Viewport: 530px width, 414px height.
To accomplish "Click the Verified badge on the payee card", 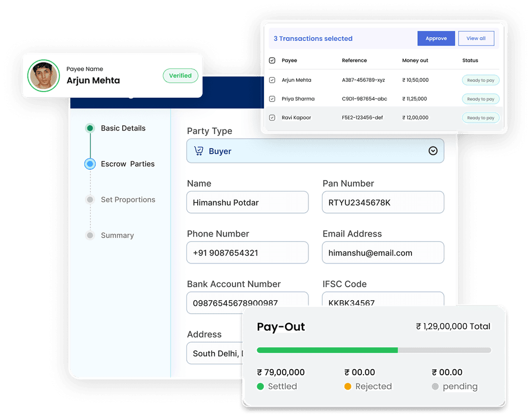I will [180, 76].
